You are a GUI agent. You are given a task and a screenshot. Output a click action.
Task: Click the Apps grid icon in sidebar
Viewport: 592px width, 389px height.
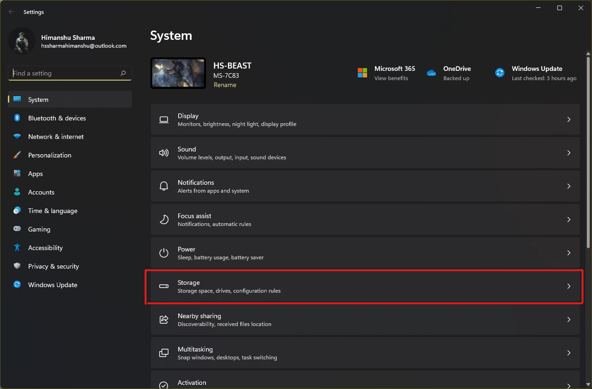(x=17, y=174)
